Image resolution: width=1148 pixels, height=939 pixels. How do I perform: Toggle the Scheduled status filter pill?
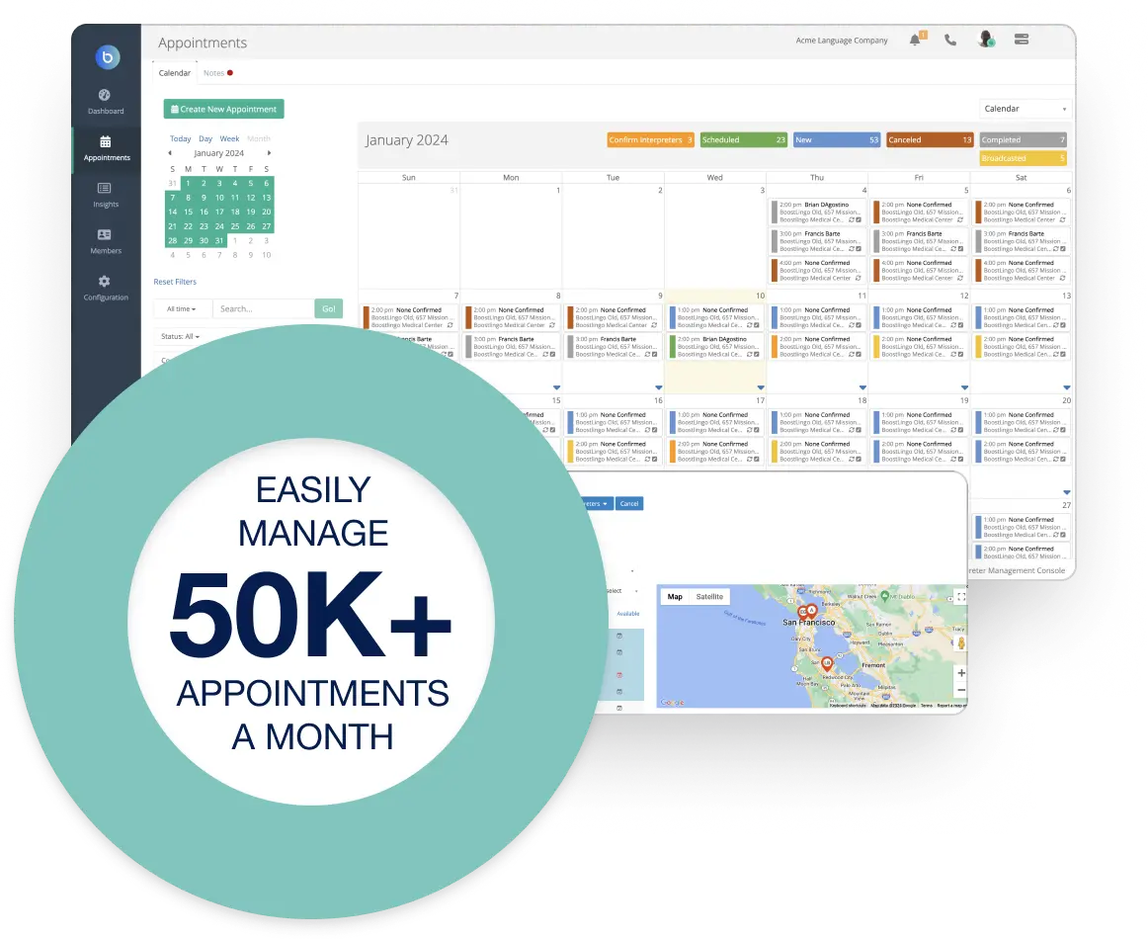[743, 139]
